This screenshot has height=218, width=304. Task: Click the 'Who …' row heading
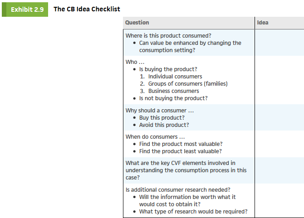135,62
